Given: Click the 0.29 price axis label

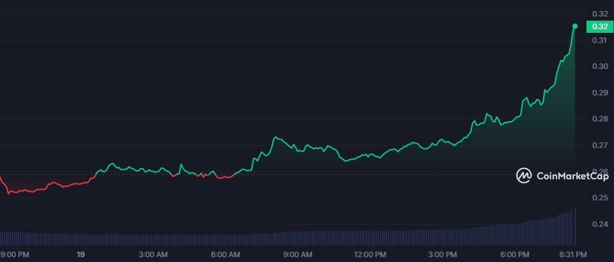Looking at the screenshot, I should coord(600,93).
